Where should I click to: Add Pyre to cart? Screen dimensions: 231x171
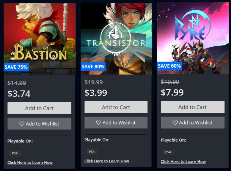coord(192,107)
